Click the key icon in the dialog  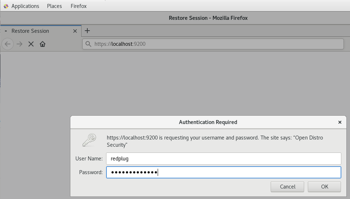coord(89,140)
